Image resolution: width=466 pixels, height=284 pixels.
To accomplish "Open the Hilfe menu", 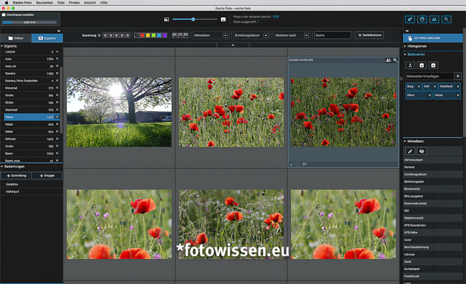I will (x=104, y=3).
